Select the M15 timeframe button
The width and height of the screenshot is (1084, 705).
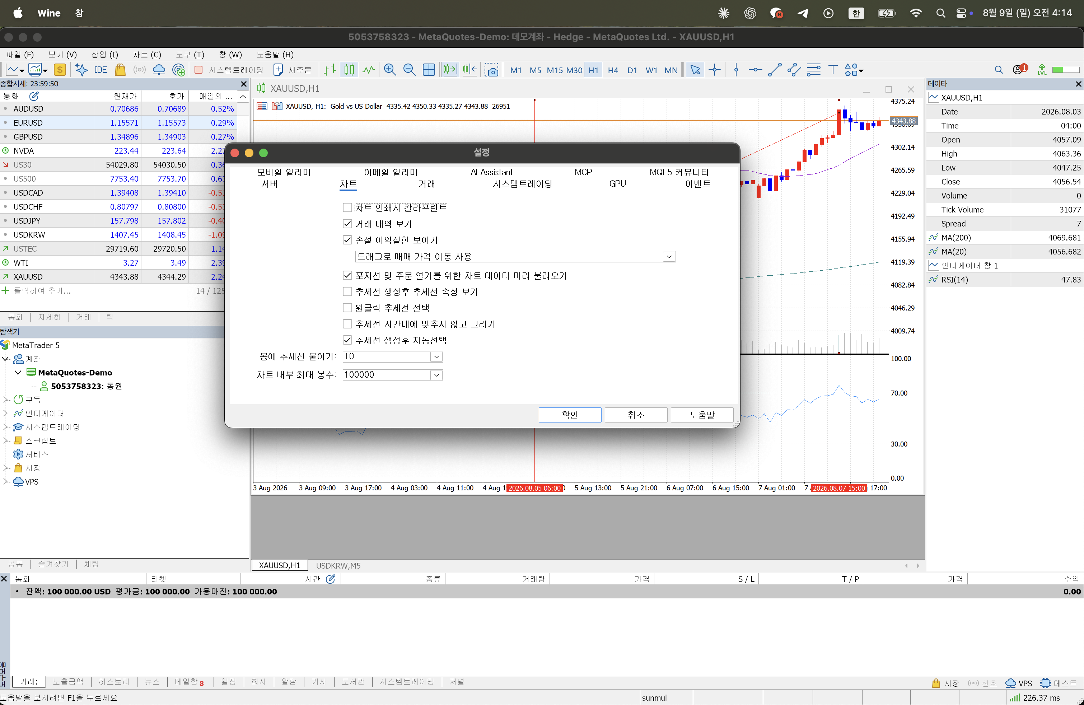(x=555, y=70)
